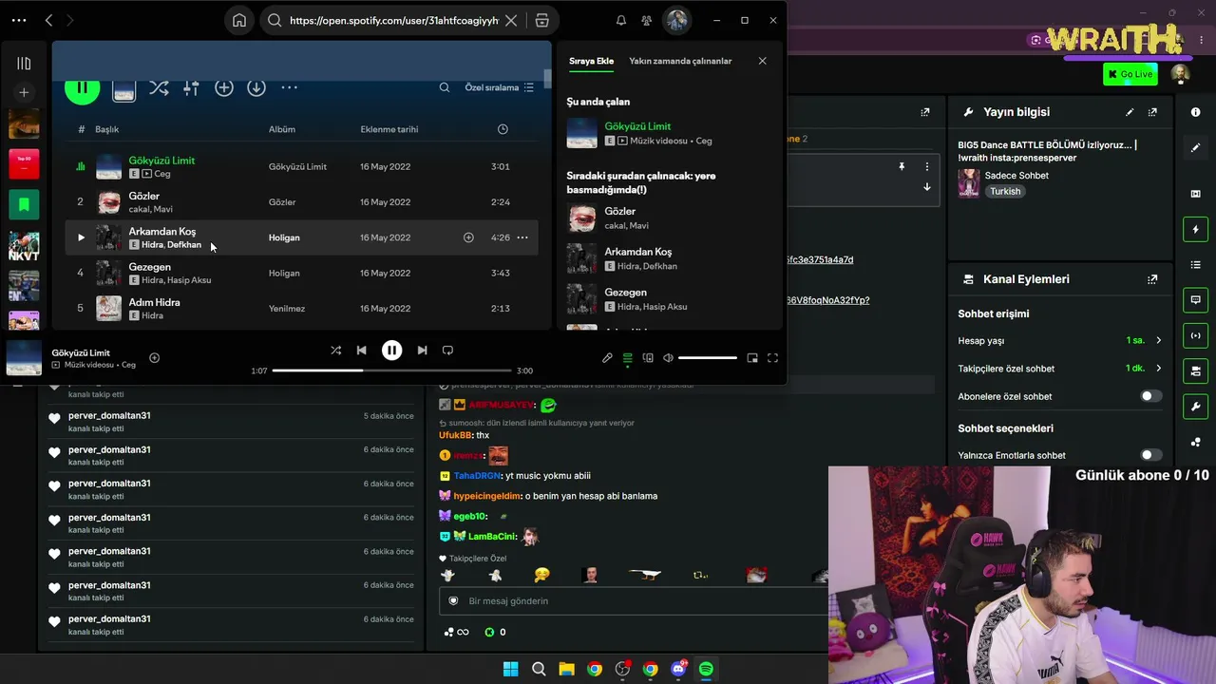The height and width of the screenshot is (684, 1216).
Task: Pop out the Kanal Eylemleri panel
Action: [1152, 279]
